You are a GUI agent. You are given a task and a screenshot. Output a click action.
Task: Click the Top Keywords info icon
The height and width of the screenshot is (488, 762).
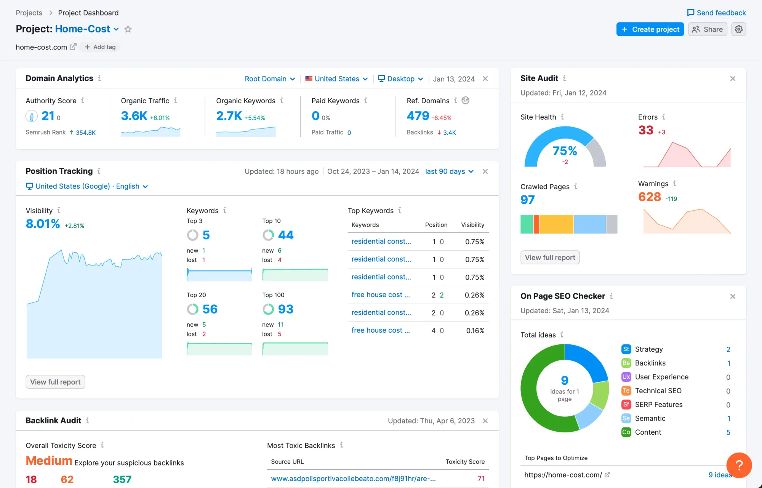400,210
